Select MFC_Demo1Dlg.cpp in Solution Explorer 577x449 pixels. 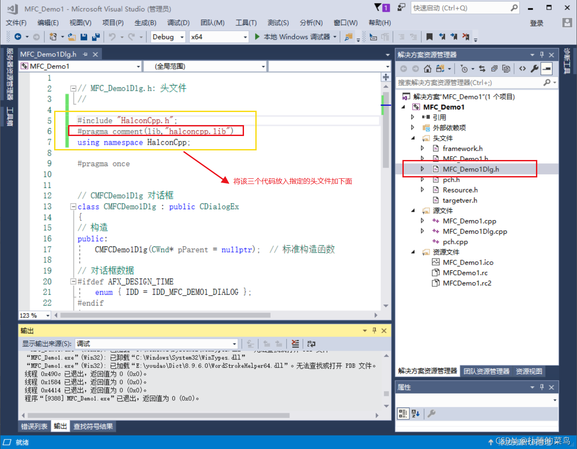click(x=475, y=231)
